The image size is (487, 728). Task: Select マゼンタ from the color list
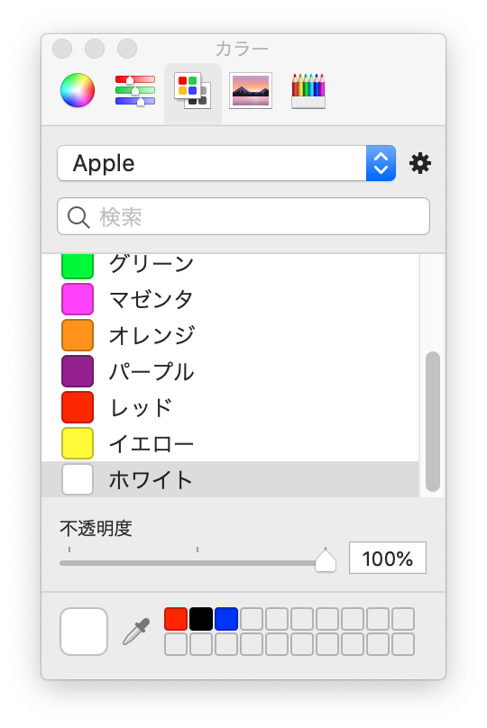[x=230, y=299]
